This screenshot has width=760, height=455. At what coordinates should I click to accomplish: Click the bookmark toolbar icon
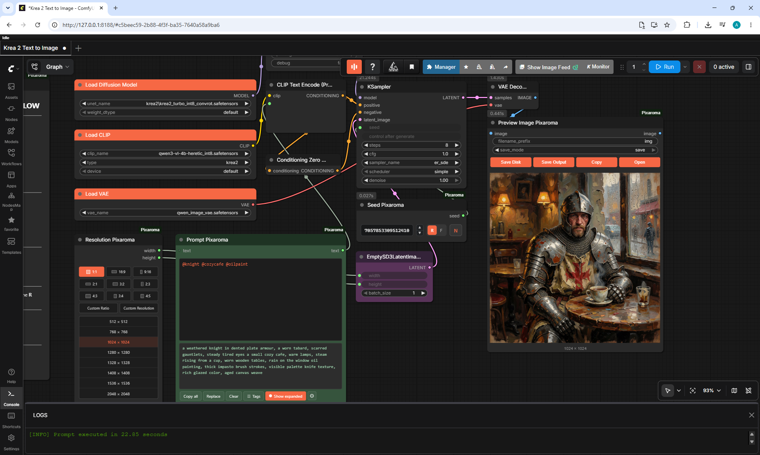412,67
